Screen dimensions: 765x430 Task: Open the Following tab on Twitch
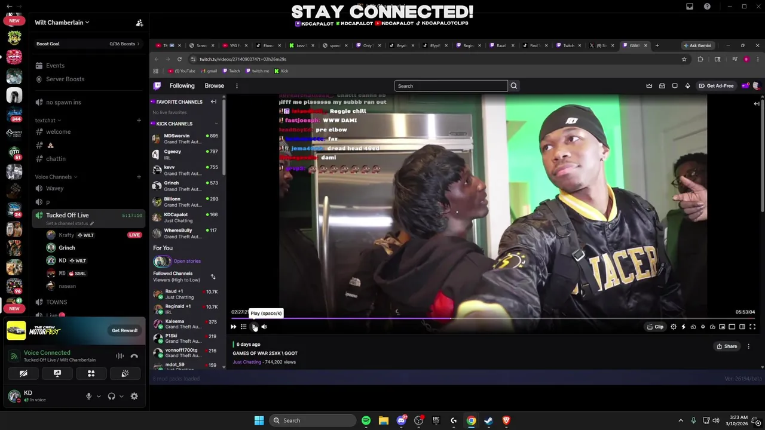182,86
